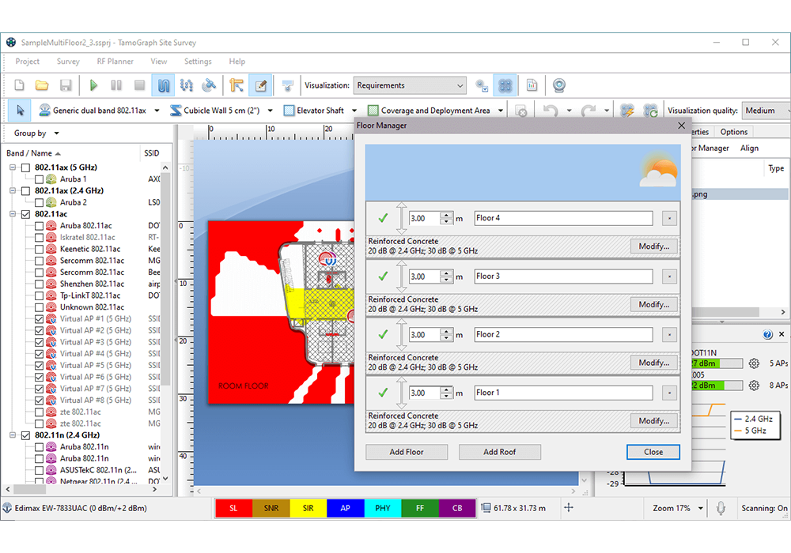Stop the survey with the stop icon

[x=140, y=85]
